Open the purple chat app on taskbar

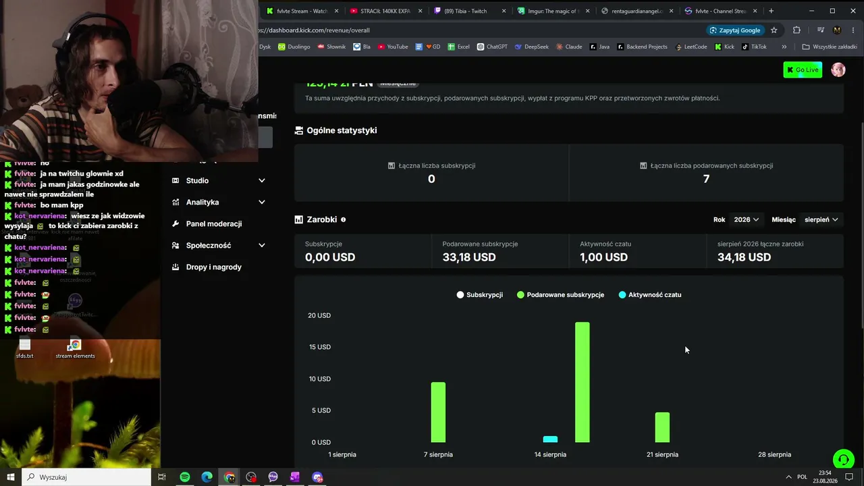pyautogui.click(x=273, y=477)
